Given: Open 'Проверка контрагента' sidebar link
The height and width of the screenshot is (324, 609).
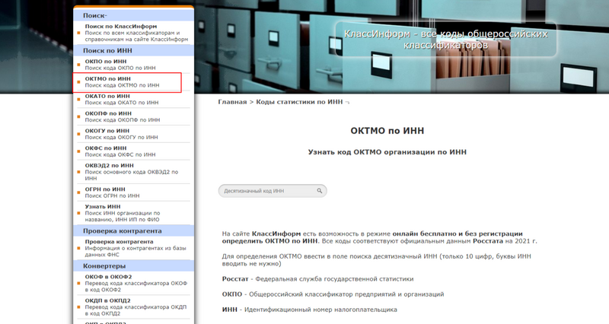Looking at the screenshot, I should 119,242.
